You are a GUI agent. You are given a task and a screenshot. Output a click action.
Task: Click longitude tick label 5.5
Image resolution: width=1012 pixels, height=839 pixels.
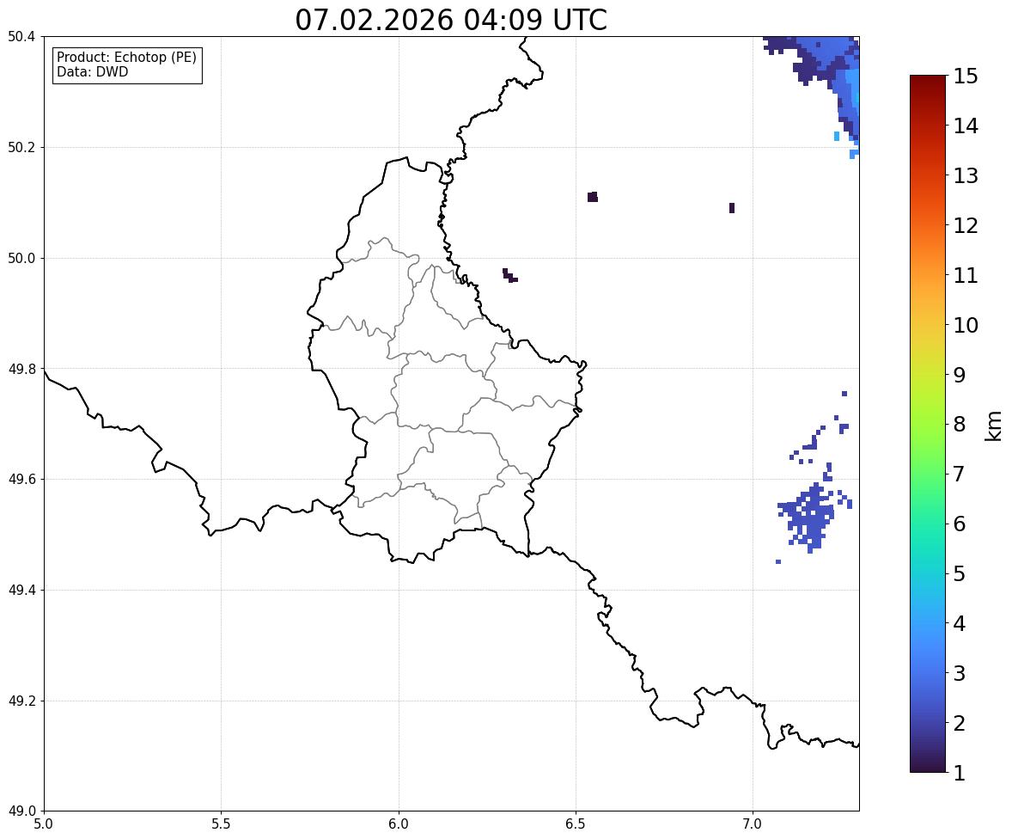click(221, 824)
